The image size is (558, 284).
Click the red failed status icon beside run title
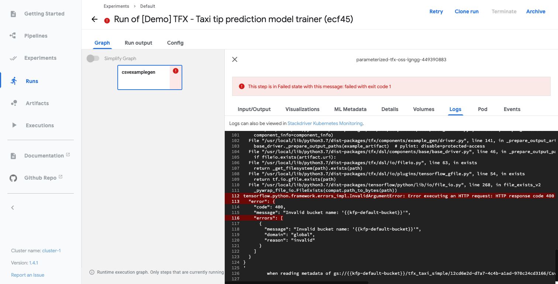click(x=107, y=21)
